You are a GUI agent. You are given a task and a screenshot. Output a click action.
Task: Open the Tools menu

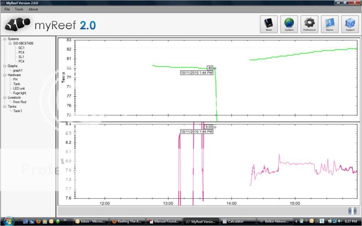click(19, 9)
